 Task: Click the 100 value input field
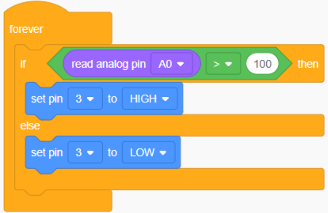(262, 64)
